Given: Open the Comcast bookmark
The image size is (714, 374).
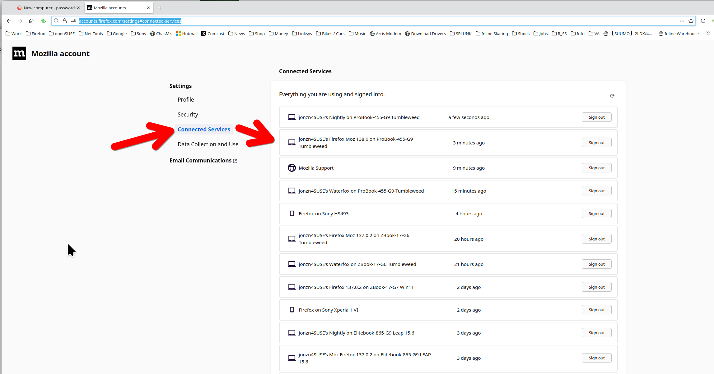Looking at the screenshot, I should tap(213, 34).
